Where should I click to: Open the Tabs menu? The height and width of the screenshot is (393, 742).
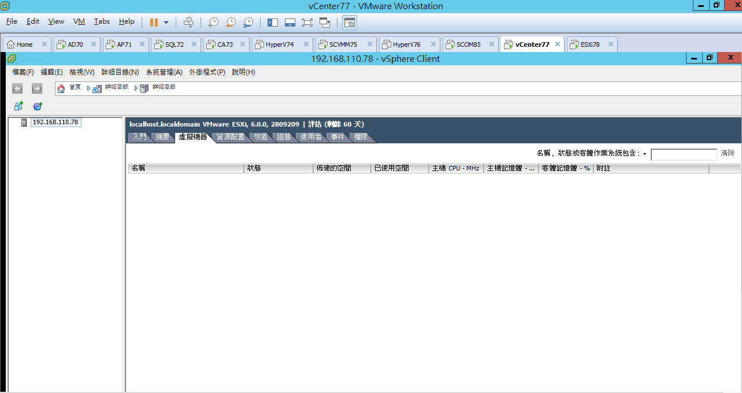(x=102, y=21)
